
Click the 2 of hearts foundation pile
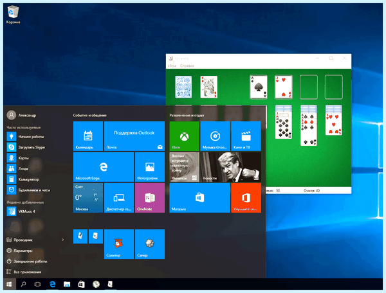point(284,87)
